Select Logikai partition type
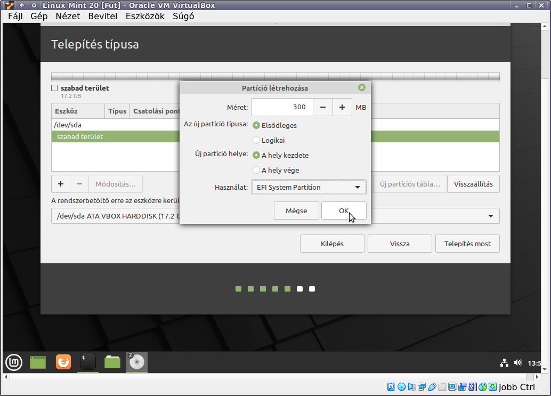551x396 pixels. (256, 140)
